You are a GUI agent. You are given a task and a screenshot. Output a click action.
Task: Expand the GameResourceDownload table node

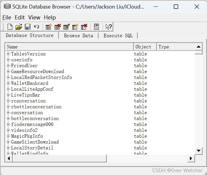click(x=8, y=71)
